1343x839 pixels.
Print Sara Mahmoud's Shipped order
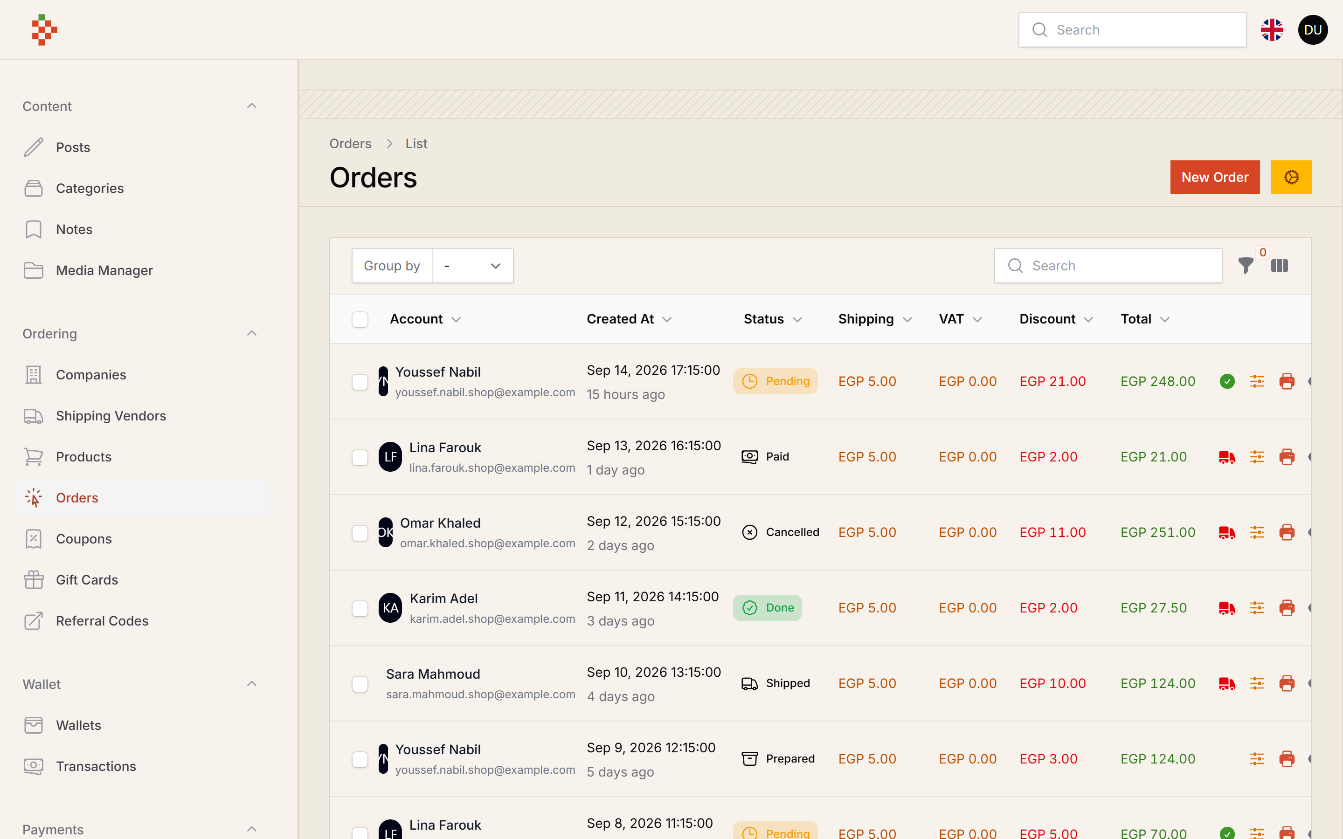[x=1287, y=683]
